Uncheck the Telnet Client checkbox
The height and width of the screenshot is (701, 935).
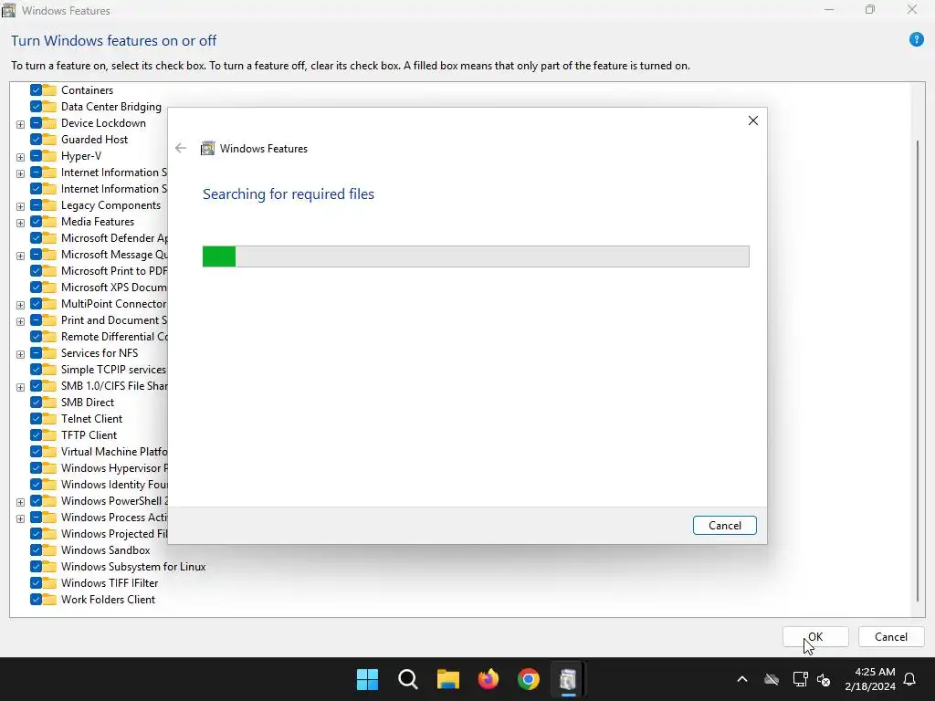click(36, 418)
